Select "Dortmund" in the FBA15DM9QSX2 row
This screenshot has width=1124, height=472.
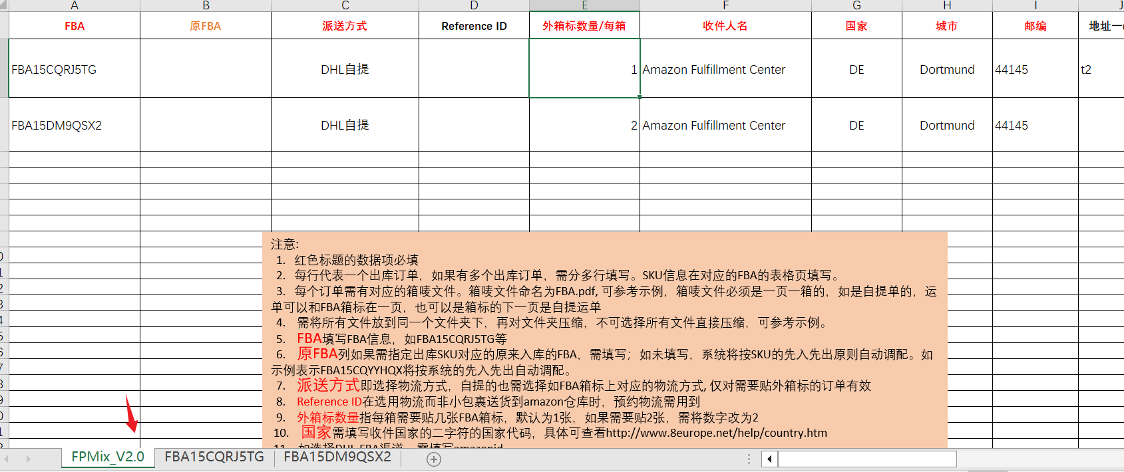pyautogui.click(x=947, y=125)
